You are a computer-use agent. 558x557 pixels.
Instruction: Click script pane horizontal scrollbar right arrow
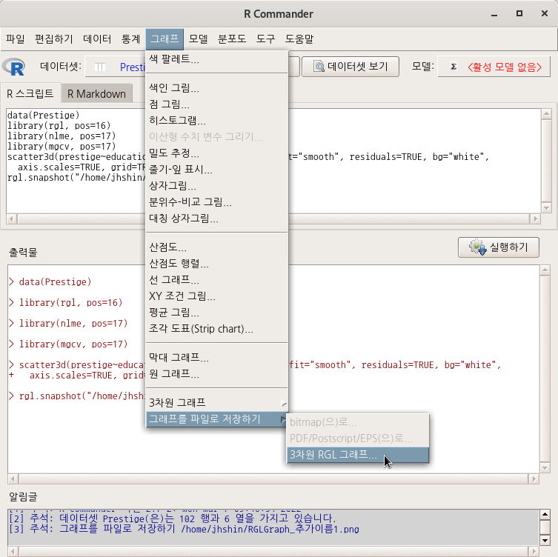point(535,219)
